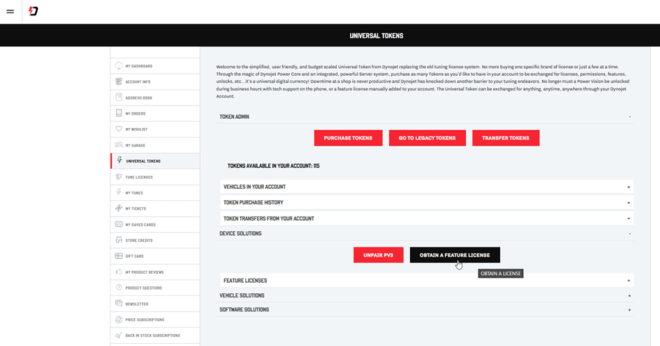Click the Tune Licenses icon
660x346 pixels.
point(119,176)
